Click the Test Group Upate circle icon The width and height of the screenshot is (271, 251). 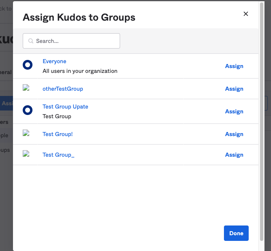click(x=28, y=110)
